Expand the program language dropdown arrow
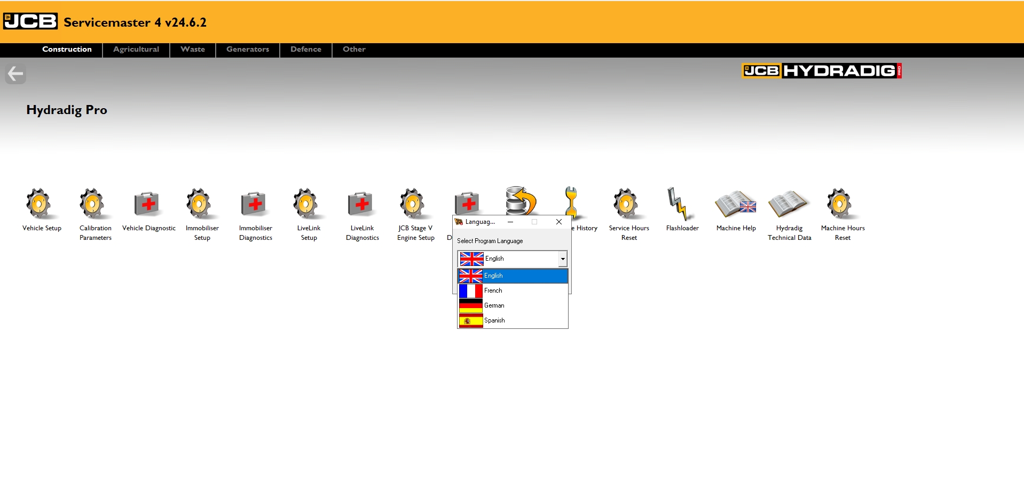 [x=563, y=259]
